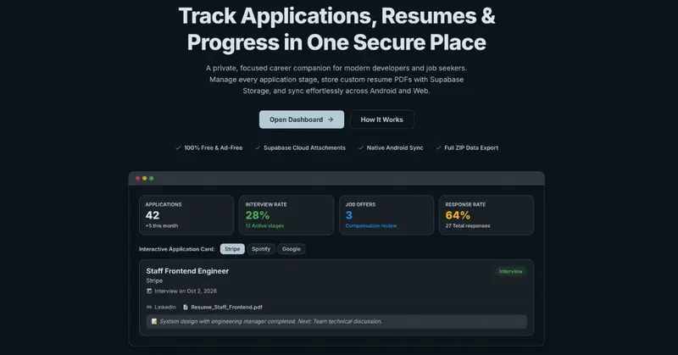Screen dimensions: 678x355
Task: Click the PDF file icon beside resume name
Action: [186, 307]
